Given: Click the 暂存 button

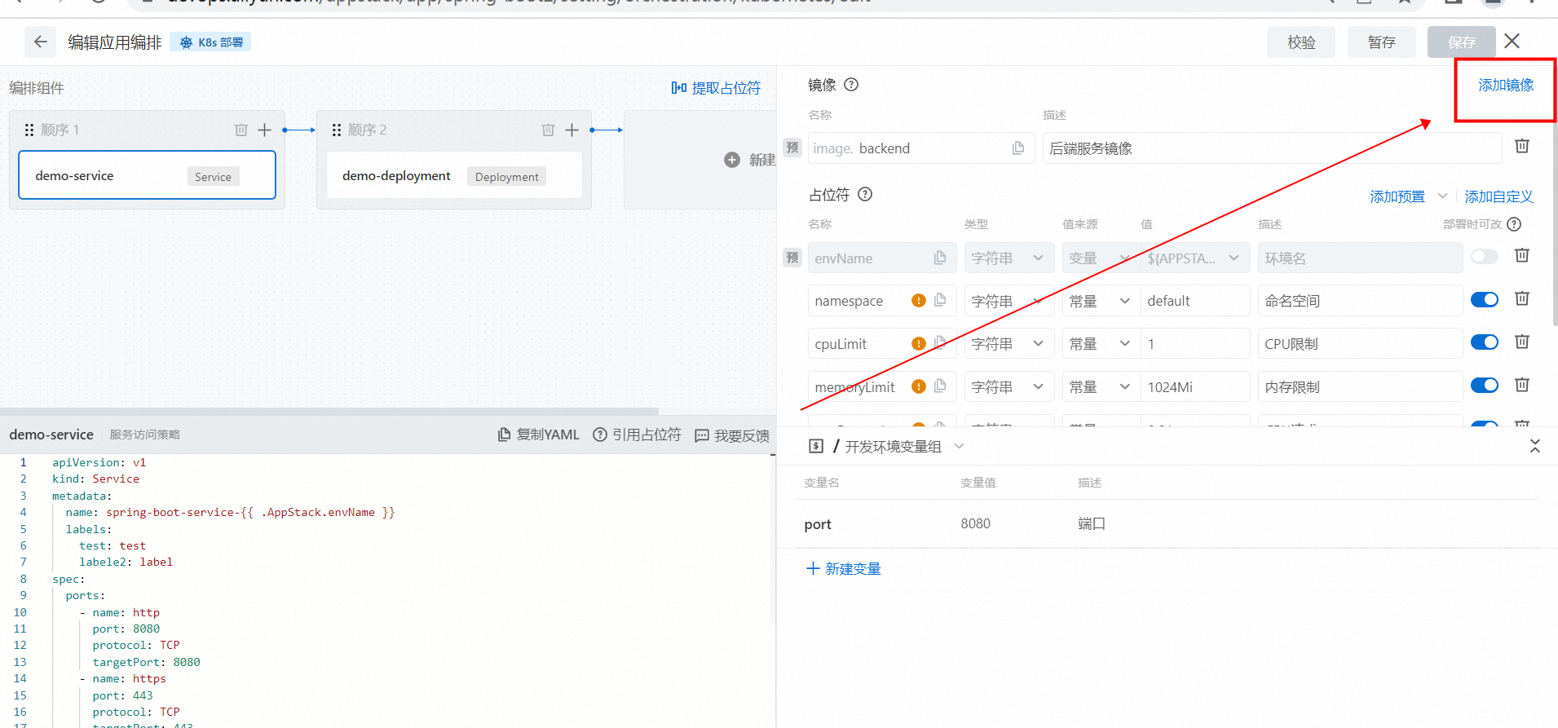Looking at the screenshot, I should (1381, 42).
